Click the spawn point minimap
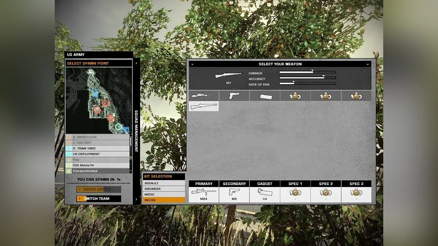Image resolution: width=438 pixels, height=246 pixels. pos(99,100)
